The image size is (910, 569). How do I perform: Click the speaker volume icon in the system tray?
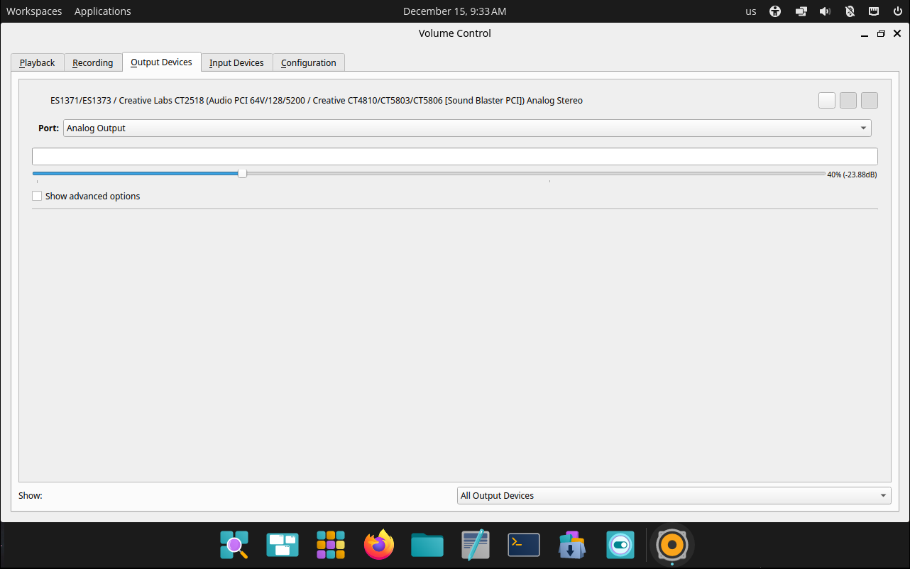click(823, 11)
